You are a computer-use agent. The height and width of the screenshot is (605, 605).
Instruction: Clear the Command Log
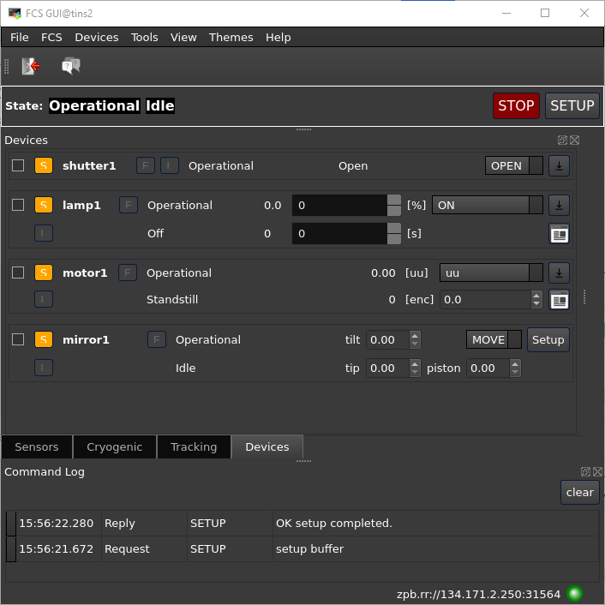coord(579,492)
